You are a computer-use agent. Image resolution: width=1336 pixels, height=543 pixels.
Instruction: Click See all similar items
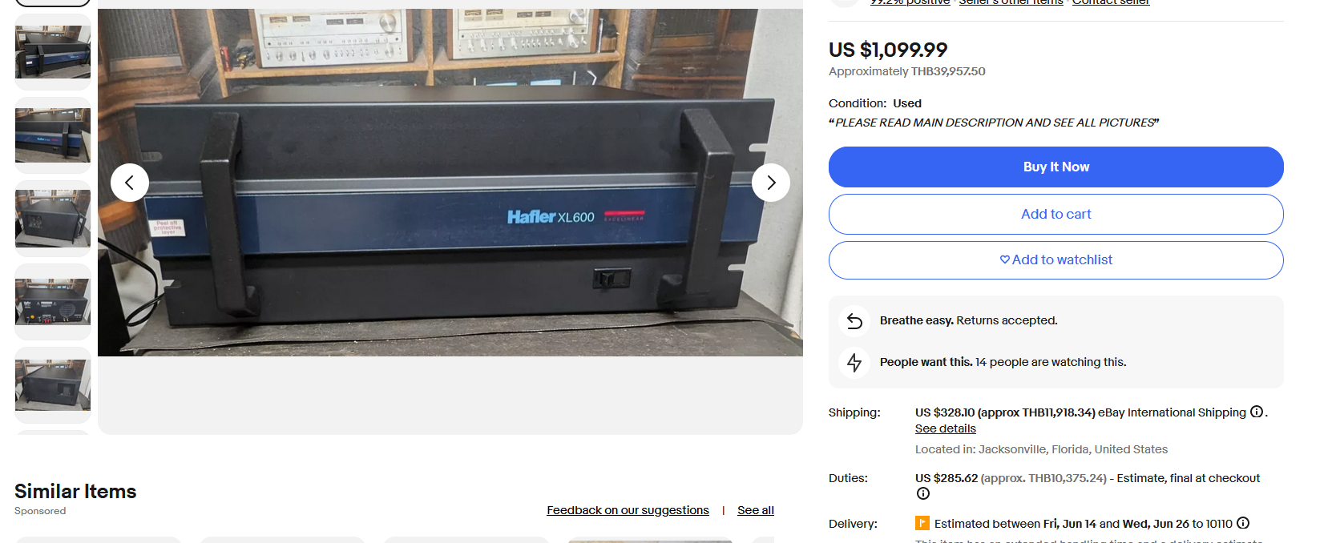click(756, 510)
